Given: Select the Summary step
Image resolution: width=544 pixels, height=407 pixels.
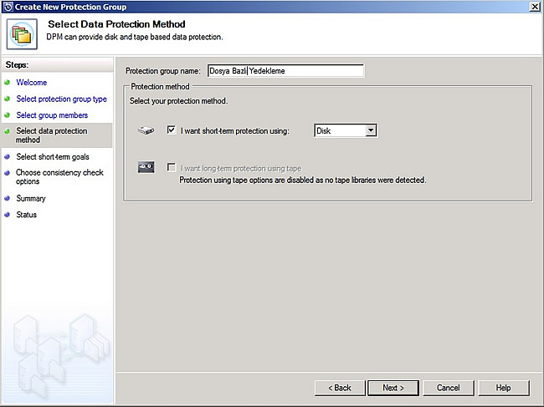Looking at the screenshot, I should coord(31,198).
